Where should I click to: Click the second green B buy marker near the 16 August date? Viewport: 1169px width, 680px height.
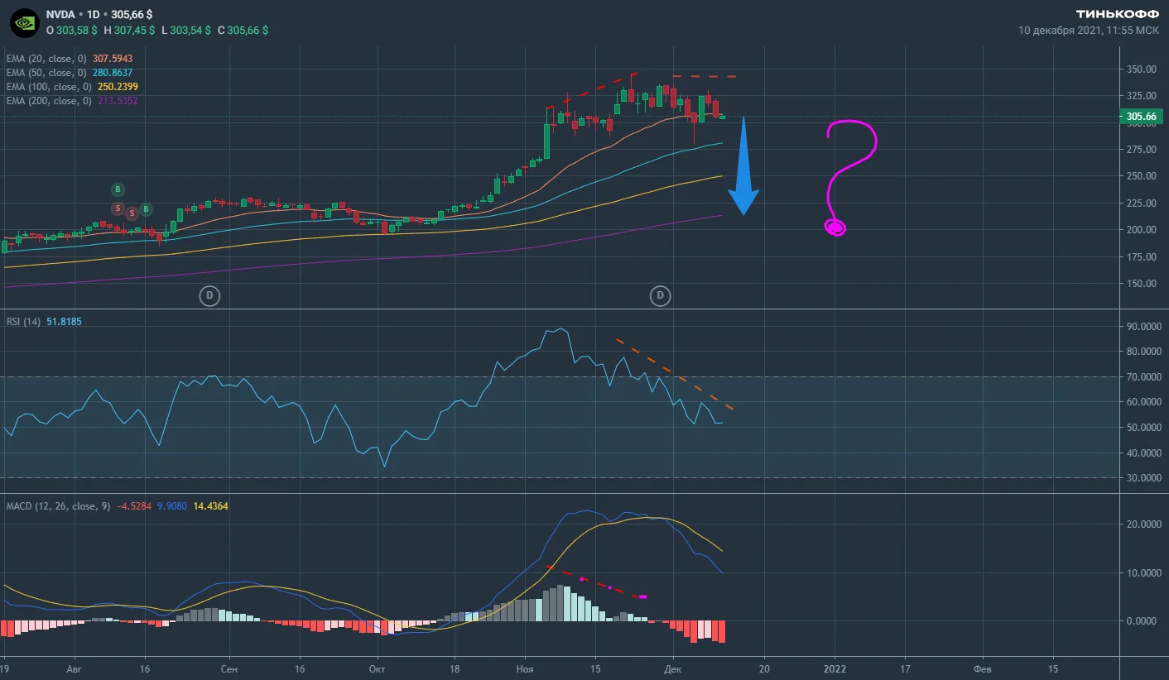tap(146, 209)
